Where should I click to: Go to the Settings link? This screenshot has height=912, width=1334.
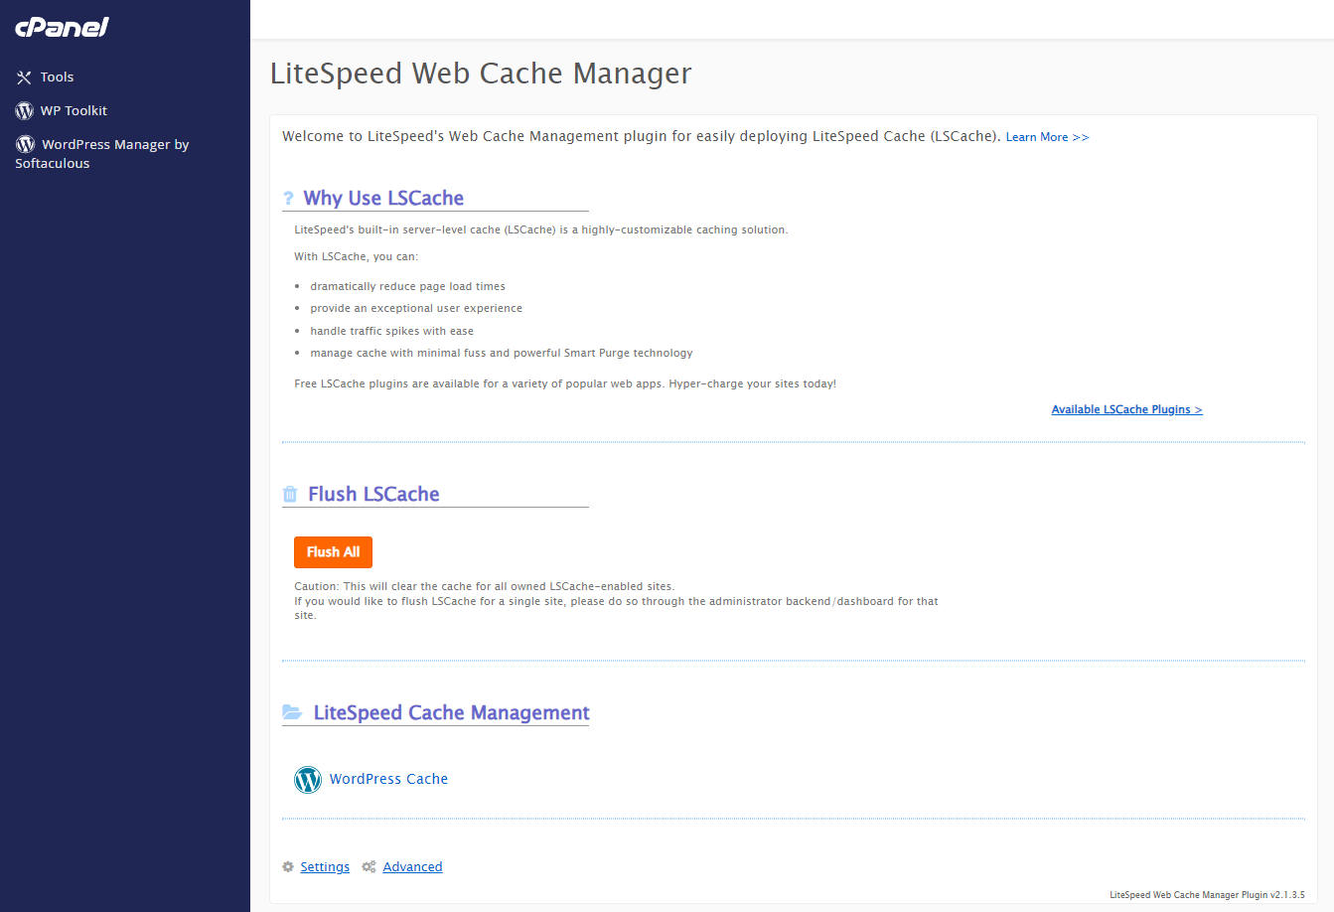[x=325, y=867]
